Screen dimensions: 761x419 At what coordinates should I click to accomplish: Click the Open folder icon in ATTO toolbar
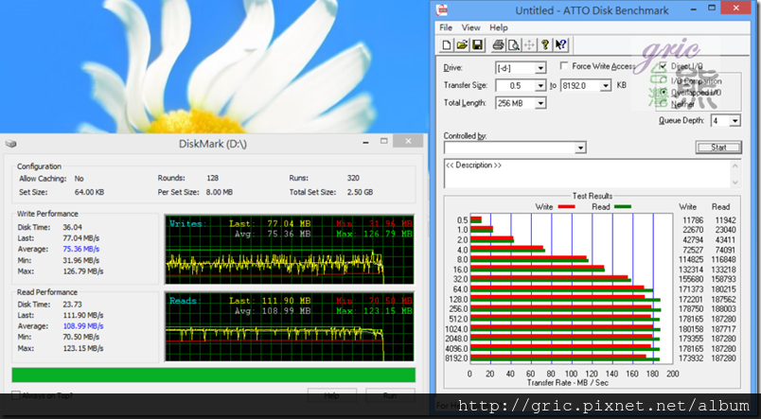(462, 45)
